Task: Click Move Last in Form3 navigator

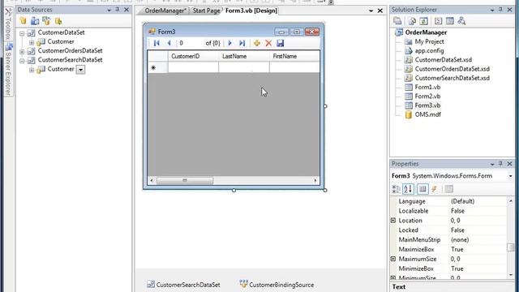Action: point(242,43)
